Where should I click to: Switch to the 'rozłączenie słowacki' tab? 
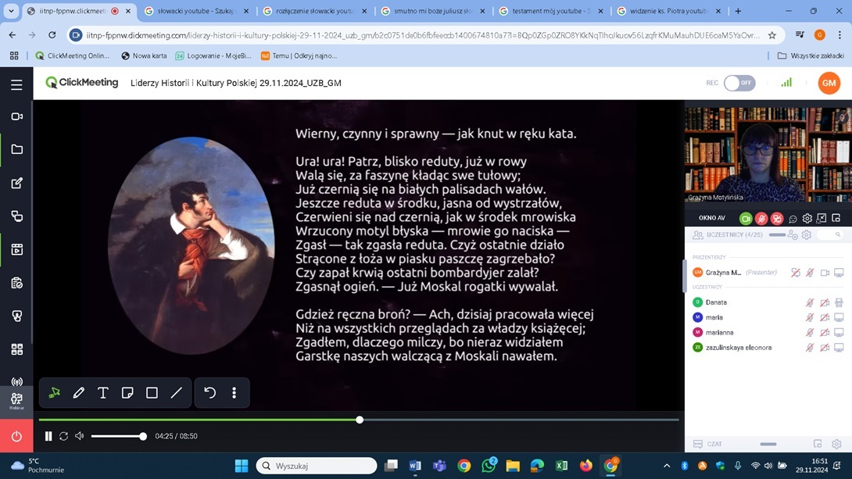[314, 11]
